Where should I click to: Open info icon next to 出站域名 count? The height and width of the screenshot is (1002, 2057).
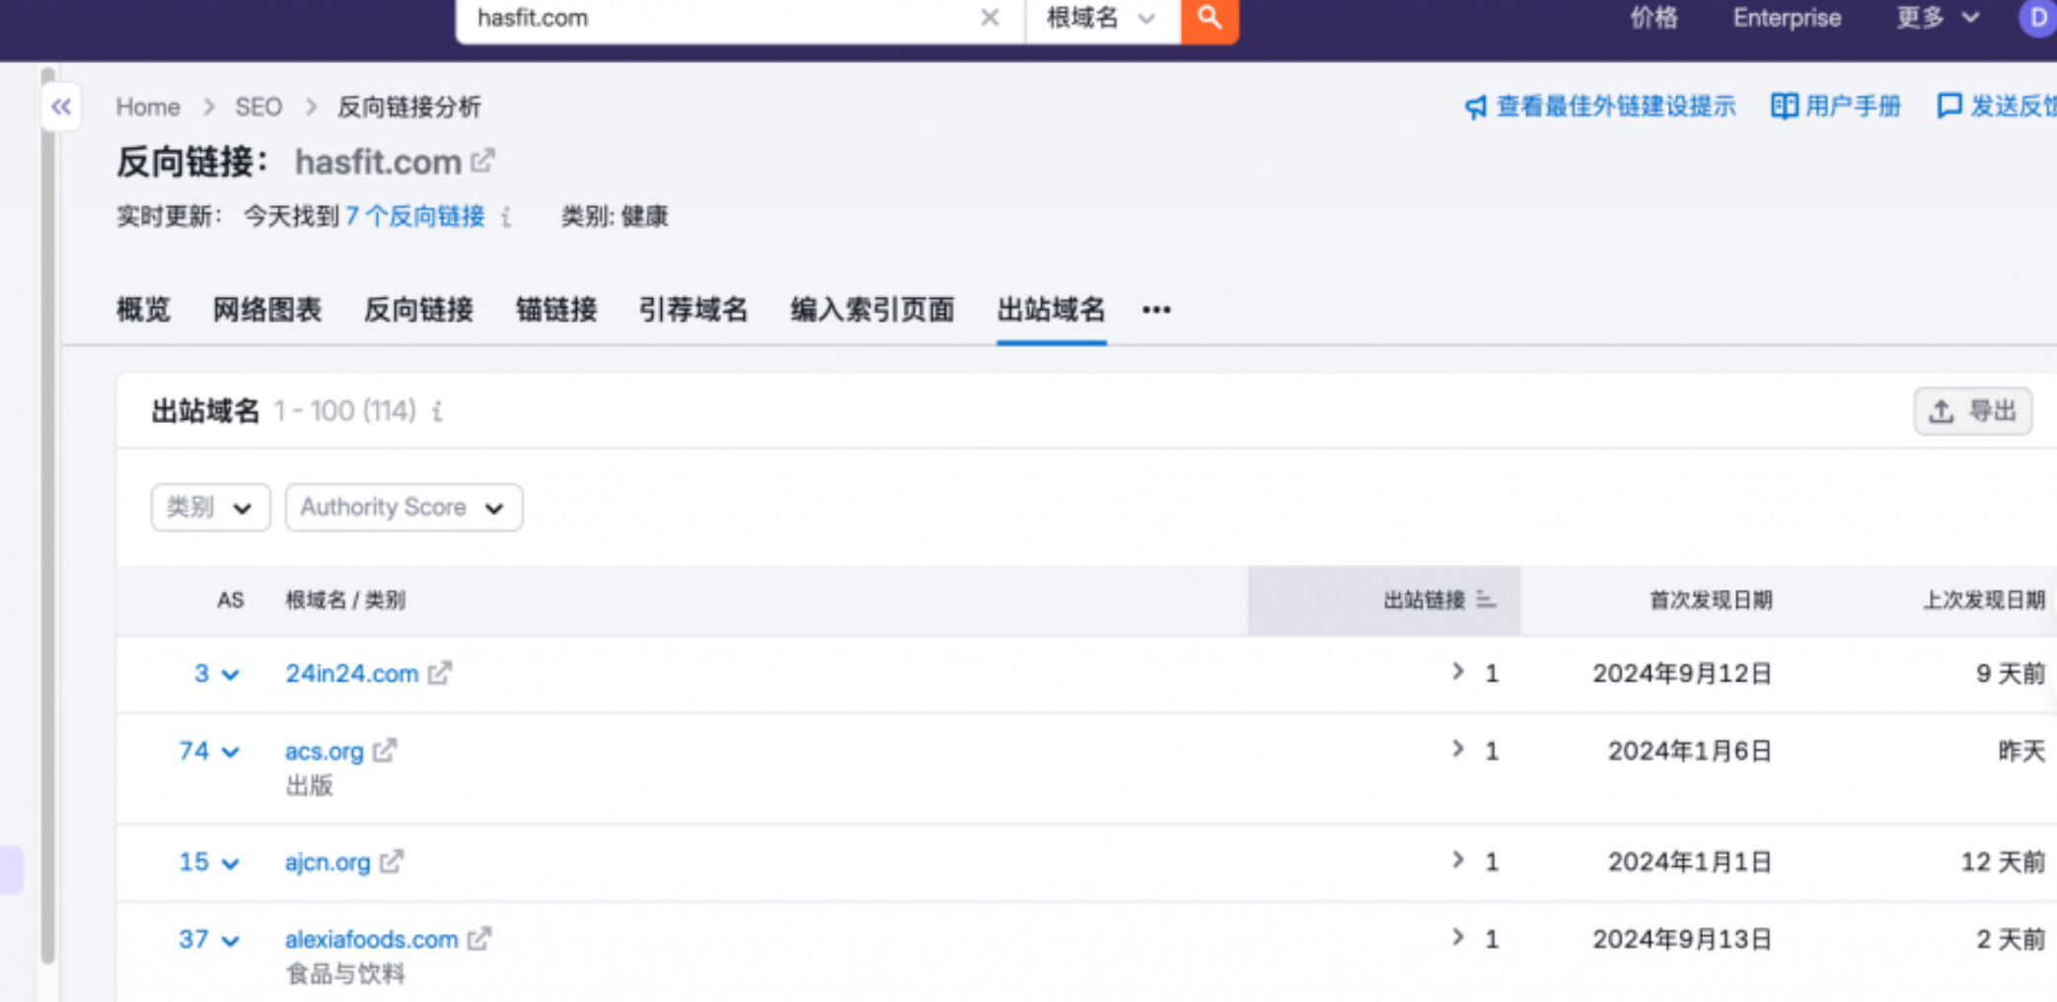tap(437, 411)
